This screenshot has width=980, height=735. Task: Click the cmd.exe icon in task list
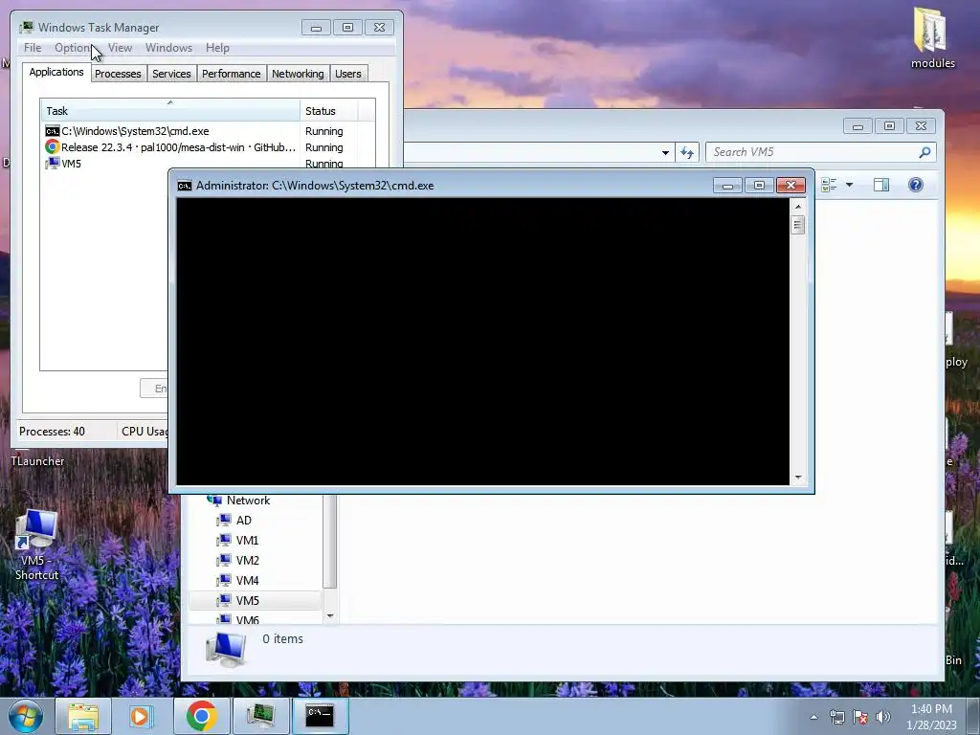53,131
